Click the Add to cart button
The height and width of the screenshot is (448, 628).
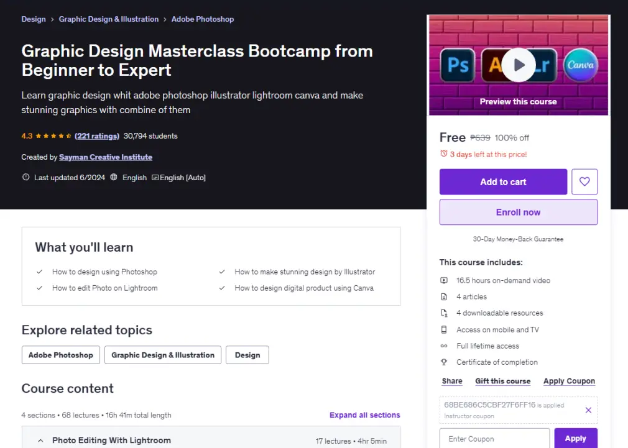tap(503, 182)
